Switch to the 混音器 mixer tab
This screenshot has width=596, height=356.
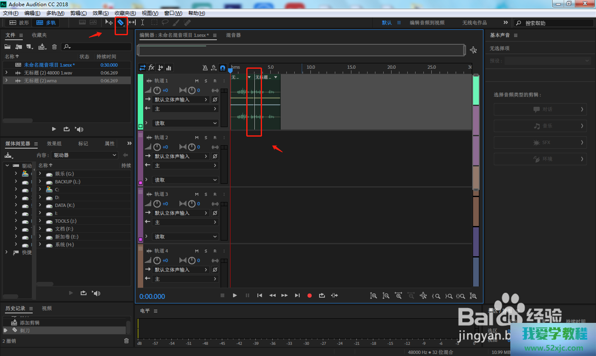(x=233, y=35)
